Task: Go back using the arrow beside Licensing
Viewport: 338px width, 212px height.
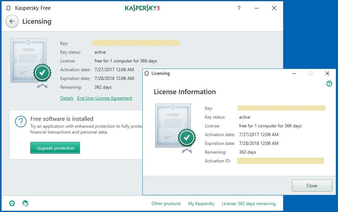Action: (x=12, y=21)
